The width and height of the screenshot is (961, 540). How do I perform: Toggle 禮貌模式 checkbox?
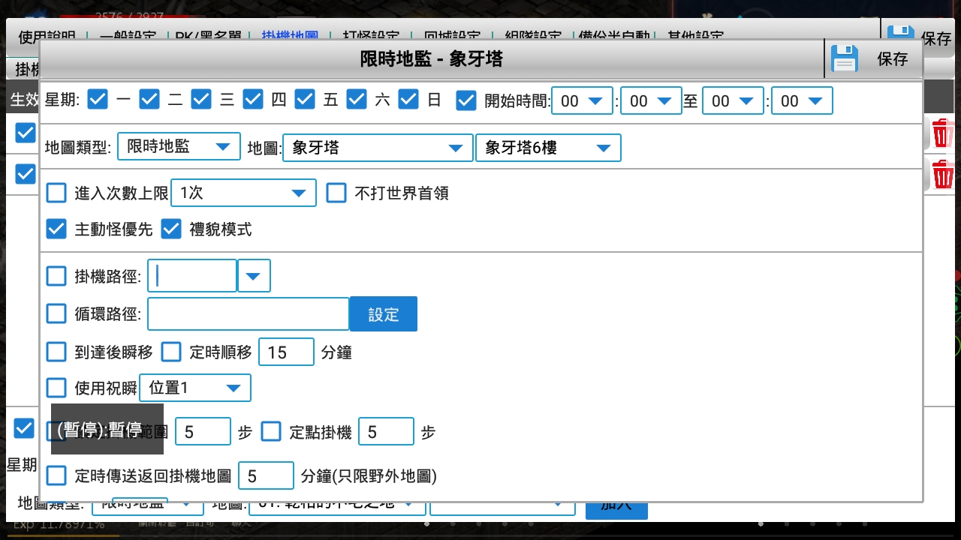171,229
